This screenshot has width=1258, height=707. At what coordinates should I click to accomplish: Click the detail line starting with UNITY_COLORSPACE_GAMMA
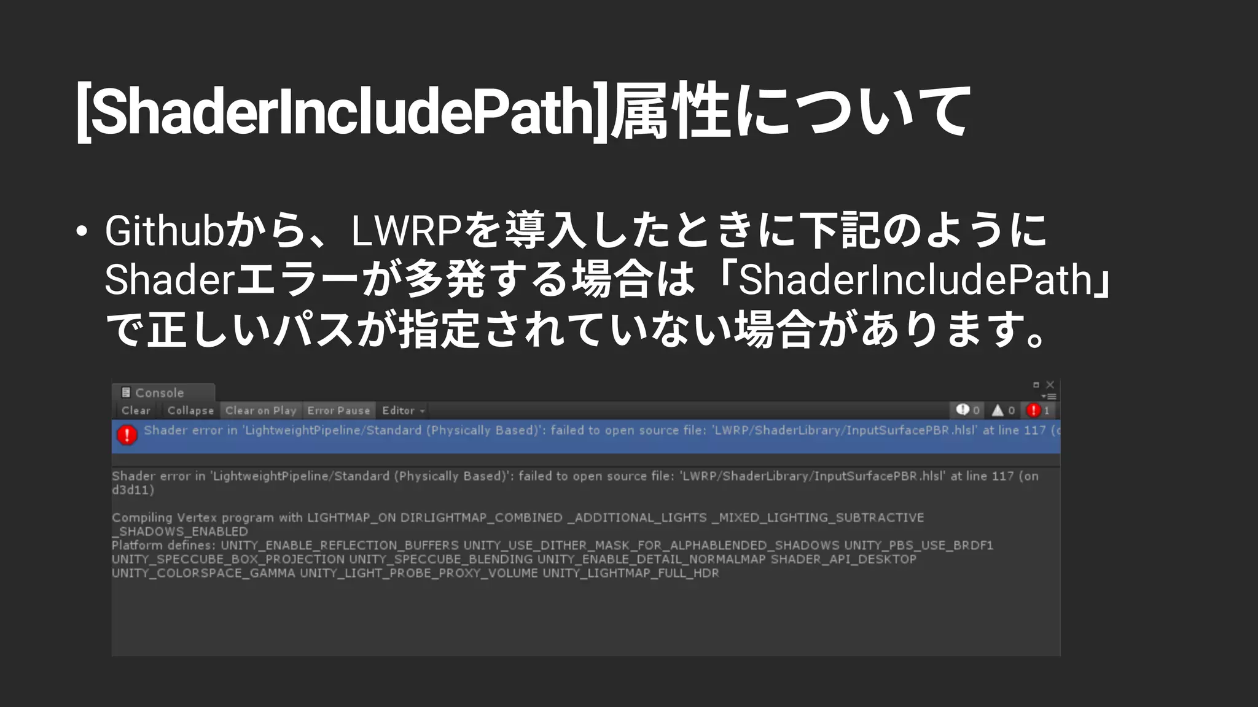tap(415, 573)
